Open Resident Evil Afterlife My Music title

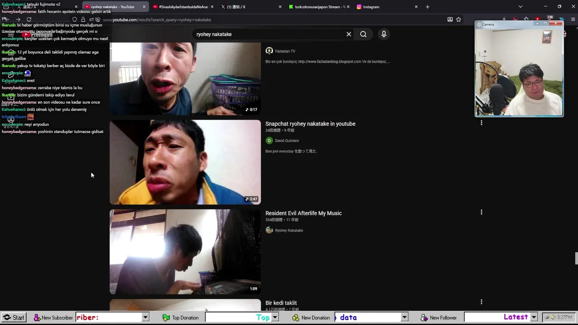point(303,213)
